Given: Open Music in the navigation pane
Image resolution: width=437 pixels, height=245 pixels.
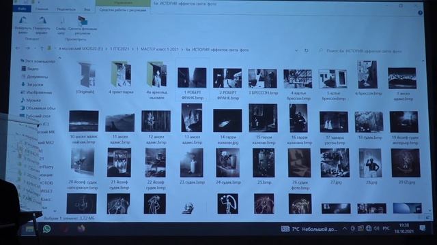Looking at the screenshot, I should tap(31, 100).
